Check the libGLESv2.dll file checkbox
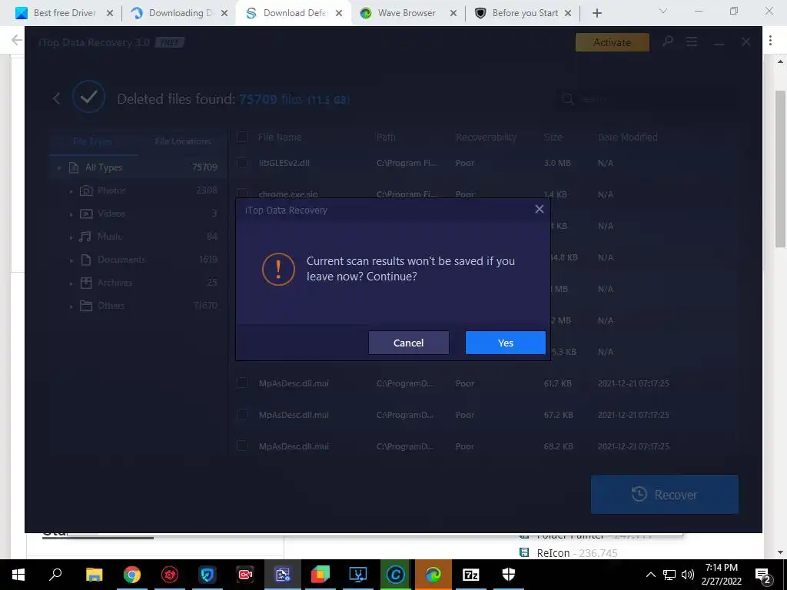Screen dimensions: 787x590 242,163
